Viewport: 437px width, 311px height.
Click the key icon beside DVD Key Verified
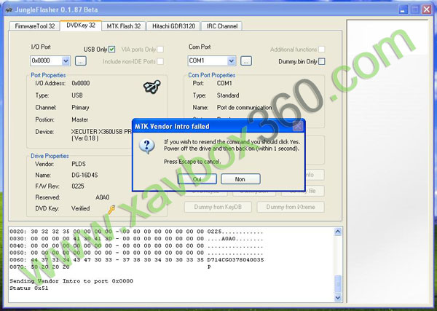pos(111,209)
